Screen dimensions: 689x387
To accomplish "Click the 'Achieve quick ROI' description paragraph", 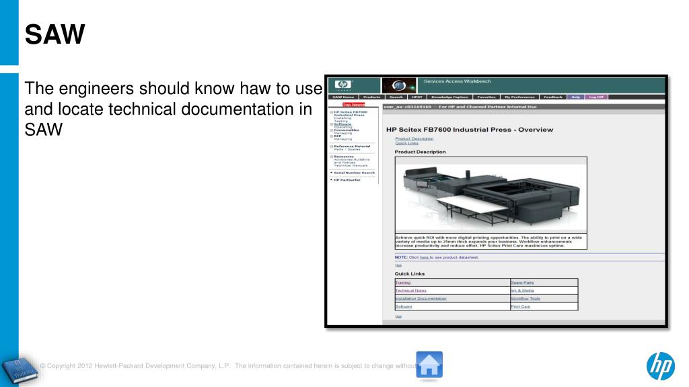I will tap(488, 241).
